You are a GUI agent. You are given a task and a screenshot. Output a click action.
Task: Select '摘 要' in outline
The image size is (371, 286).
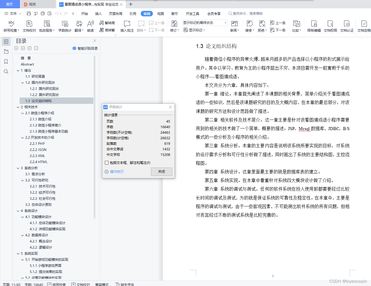click(26, 58)
